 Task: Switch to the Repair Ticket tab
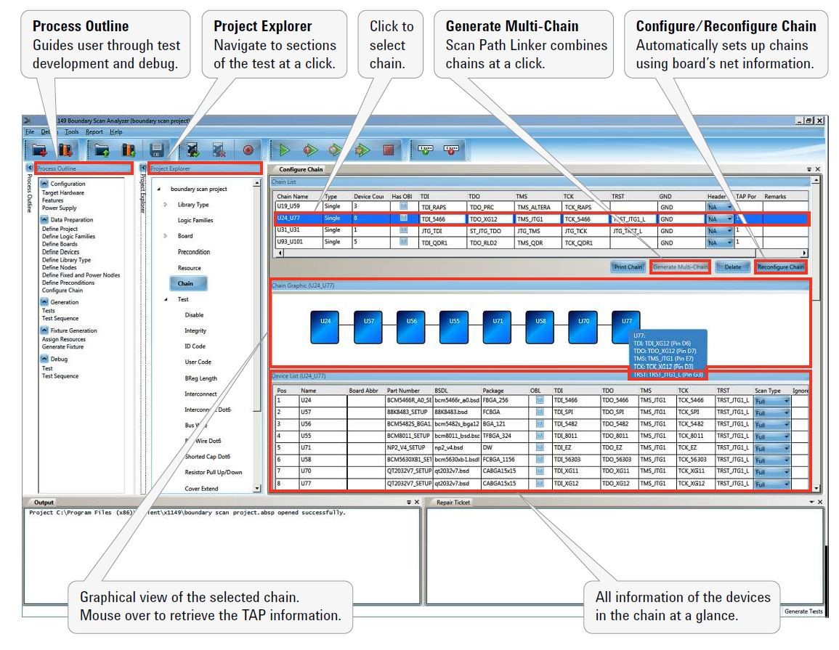[x=455, y=502]
